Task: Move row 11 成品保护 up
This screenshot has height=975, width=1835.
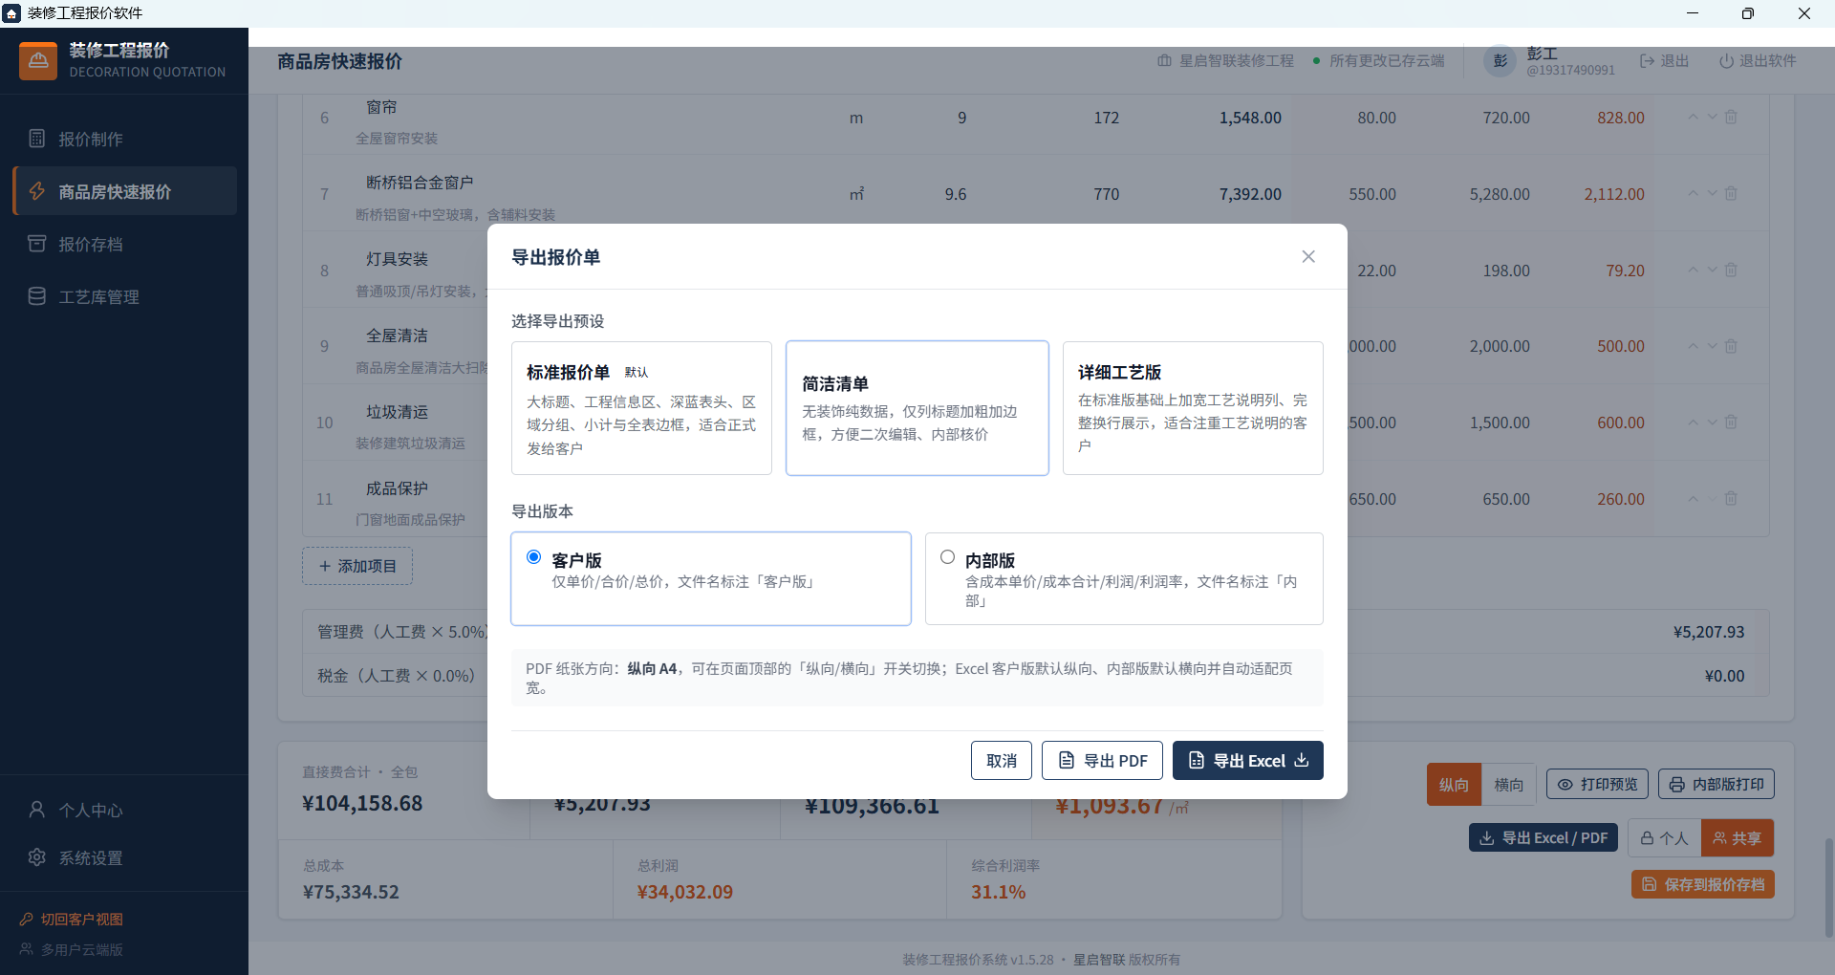Action: (1693, 498)
